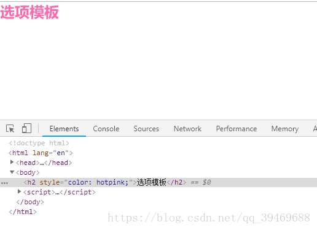This screenshot has width=317, height=230.
Task: Select the h2 hotpink element row
Action: [x=158, y=182]
